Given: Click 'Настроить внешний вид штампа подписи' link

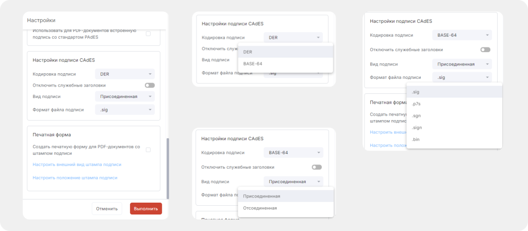Looking at the screenshot, I should pos(77,164).
